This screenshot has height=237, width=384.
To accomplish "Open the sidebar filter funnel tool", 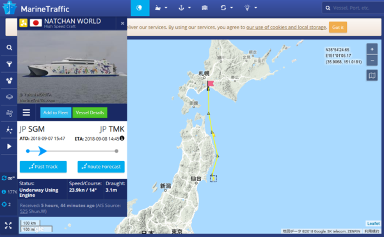I will [9, 65].
